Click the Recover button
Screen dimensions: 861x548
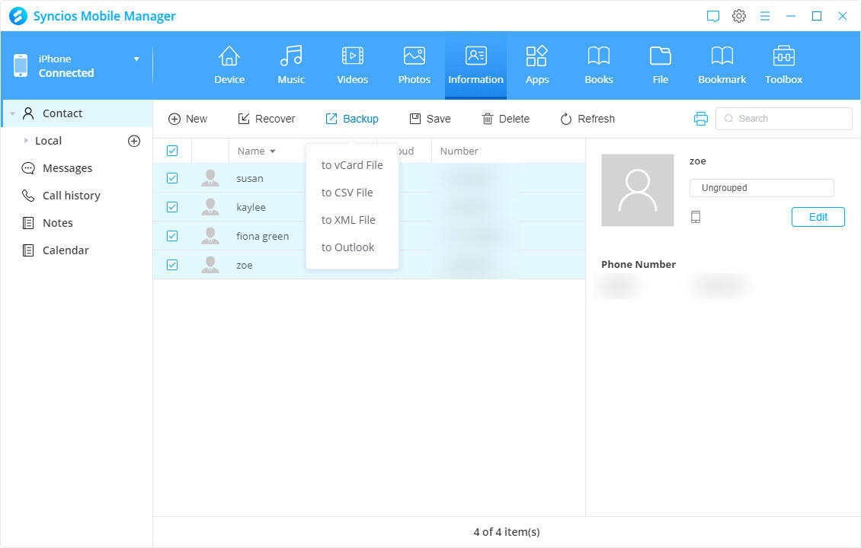[x=267, y=118]
